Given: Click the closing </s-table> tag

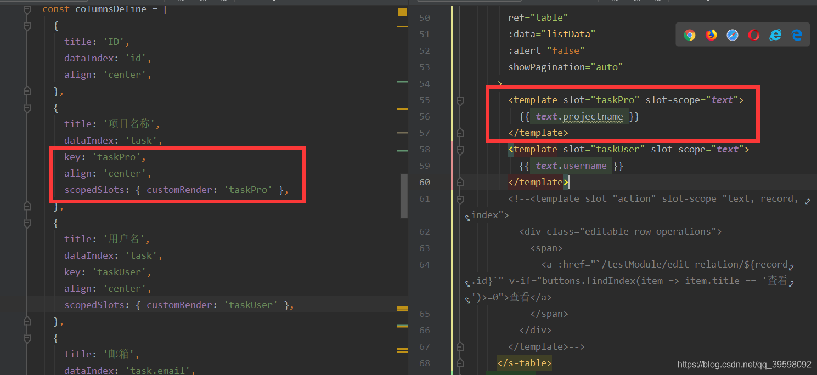Looking at the screenshot, I should pos(523,363).
